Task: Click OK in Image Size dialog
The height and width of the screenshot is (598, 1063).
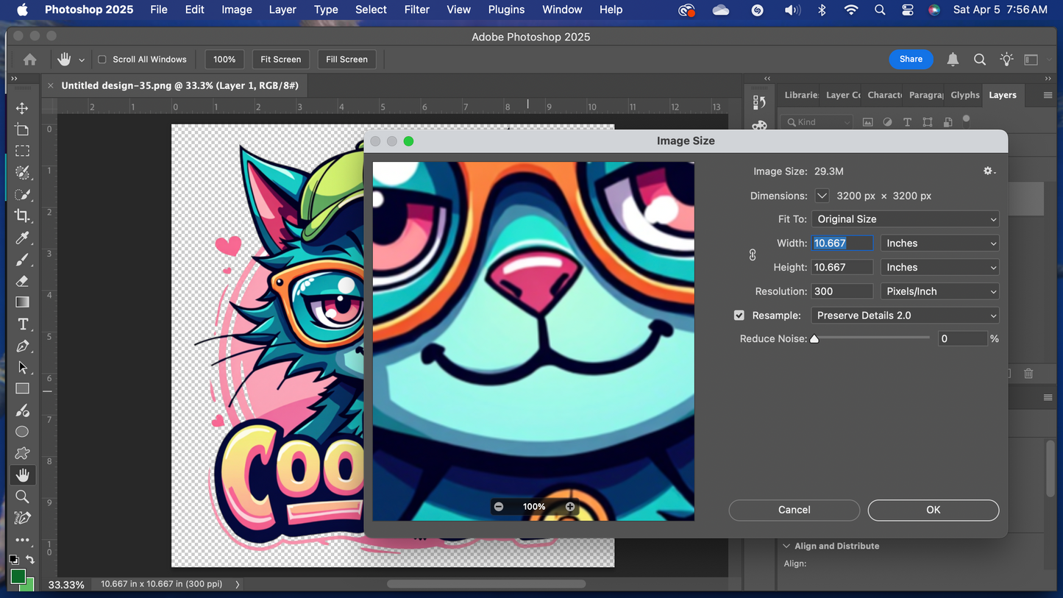Action: (934, 510)
